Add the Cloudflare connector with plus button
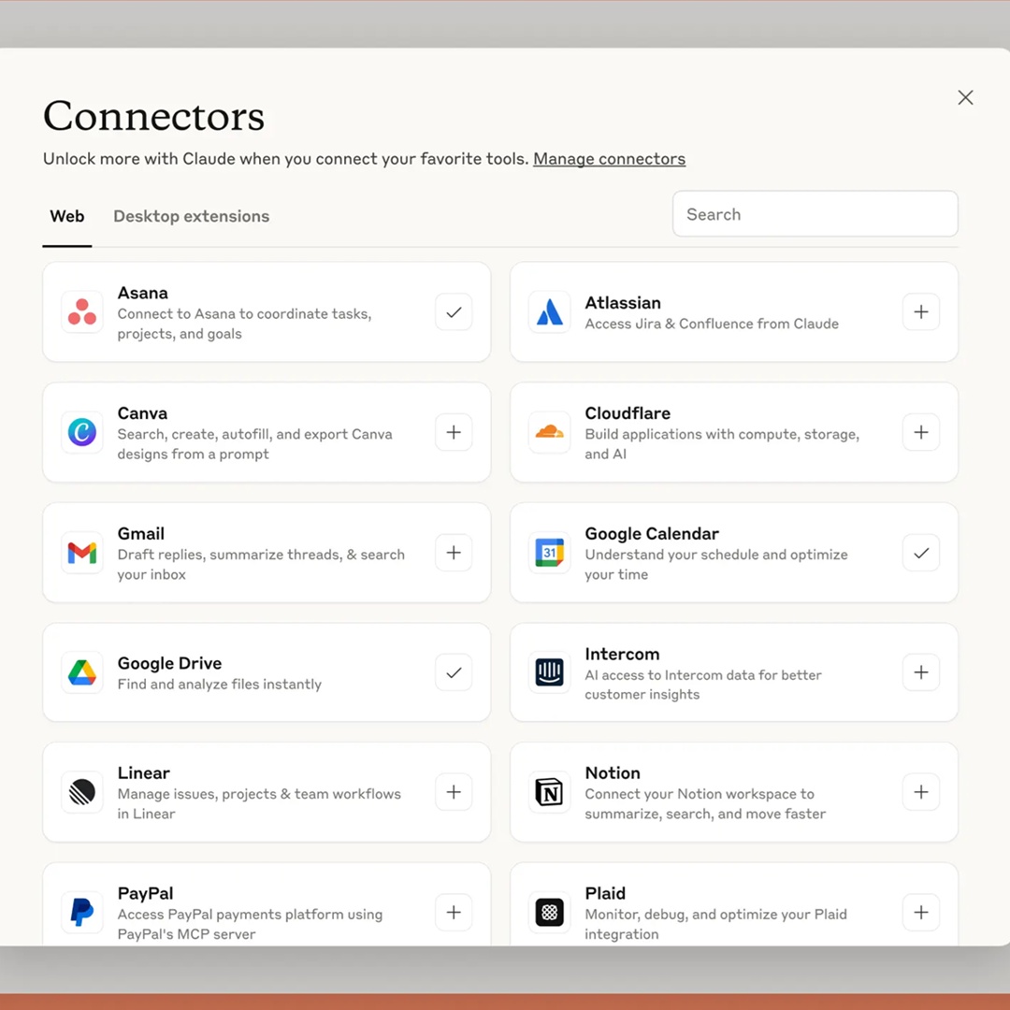 pyautogui.click(x=921, y=432)
